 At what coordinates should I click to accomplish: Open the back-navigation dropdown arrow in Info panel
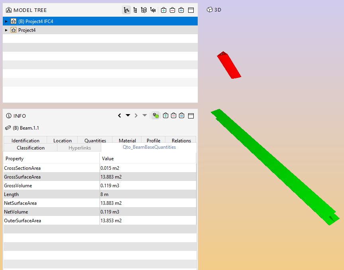128,115
